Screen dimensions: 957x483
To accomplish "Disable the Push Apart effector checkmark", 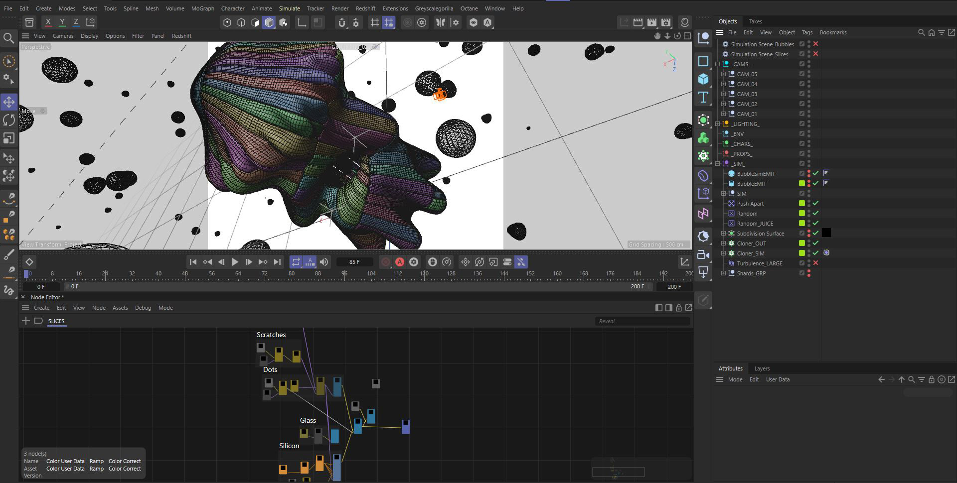I will click(815, 203).
